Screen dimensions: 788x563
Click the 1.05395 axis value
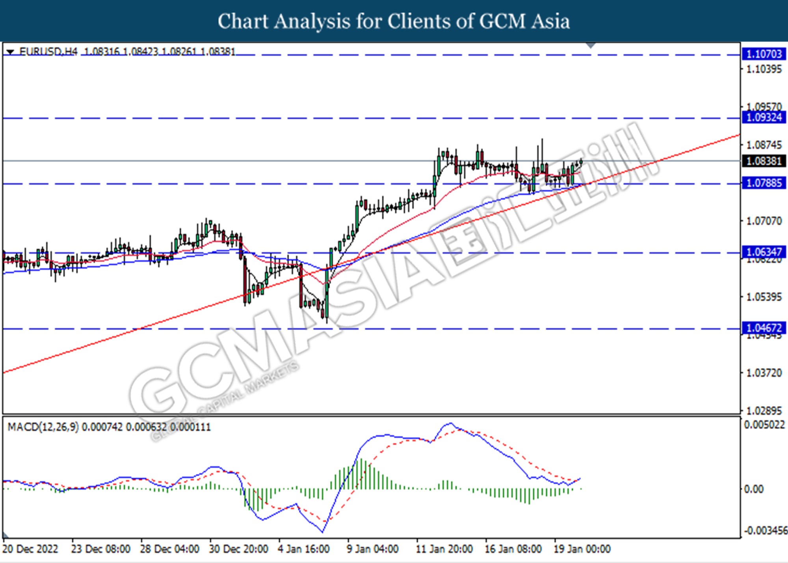point(764,296)
